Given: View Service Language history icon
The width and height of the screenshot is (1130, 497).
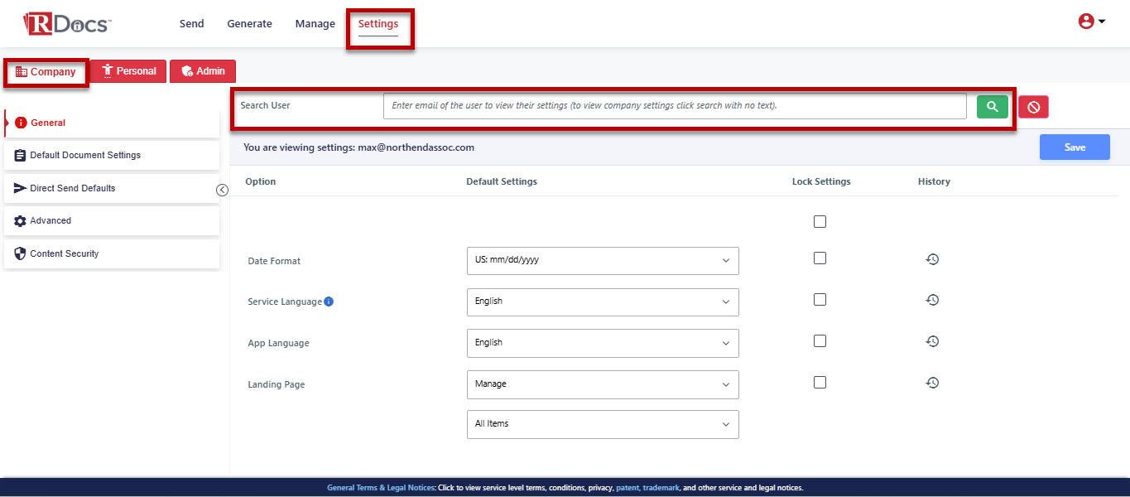Looking at the screenshot, I should coord(932,300).
